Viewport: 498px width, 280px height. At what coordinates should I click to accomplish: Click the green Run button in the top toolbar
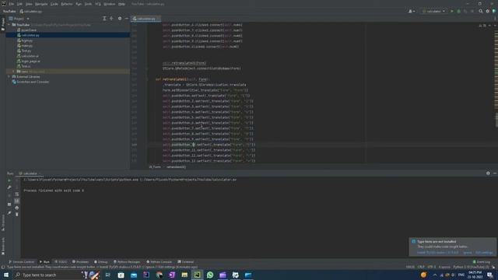[452, 11]
